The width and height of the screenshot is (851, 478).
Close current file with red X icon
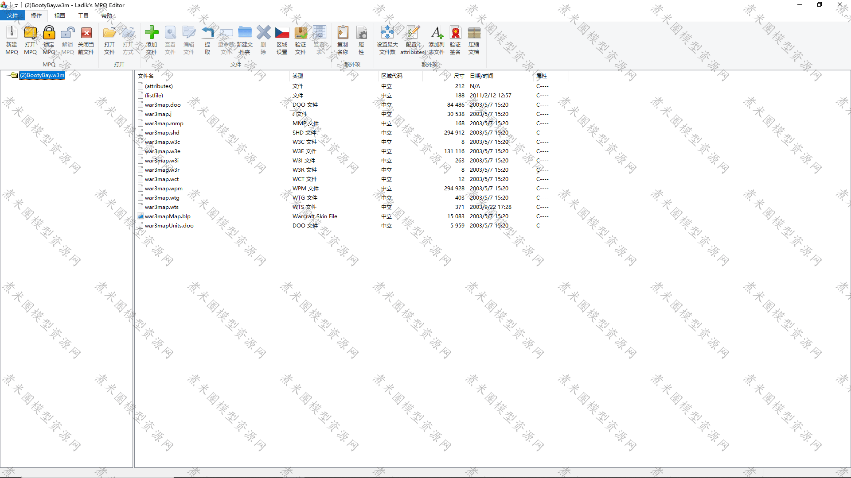pos(86,33)
